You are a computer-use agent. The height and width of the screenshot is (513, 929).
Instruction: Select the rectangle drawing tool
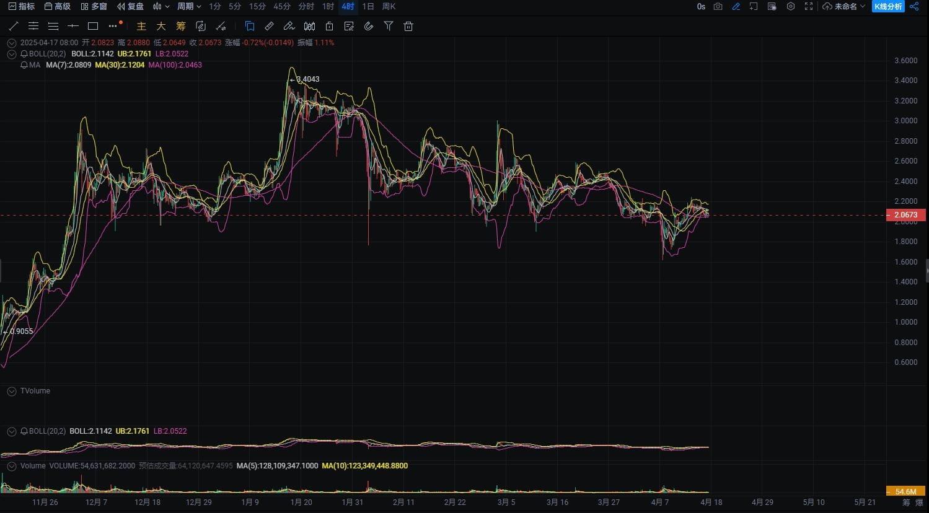coord(93,26)
